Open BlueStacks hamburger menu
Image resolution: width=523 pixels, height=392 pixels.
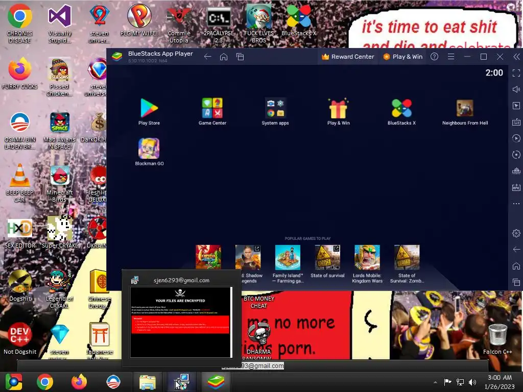(x=451, y=57)
